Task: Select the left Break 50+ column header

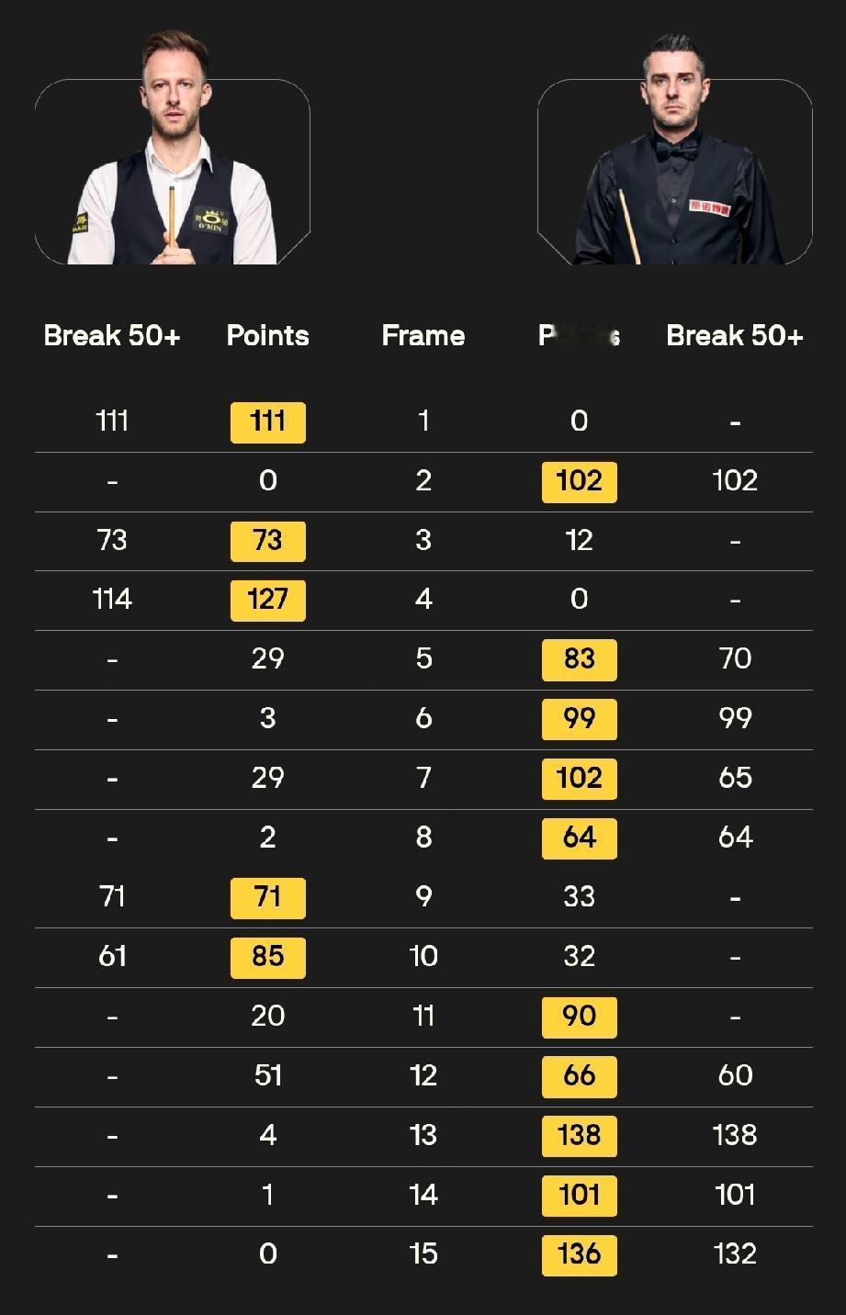Action: tap(112, 336)
